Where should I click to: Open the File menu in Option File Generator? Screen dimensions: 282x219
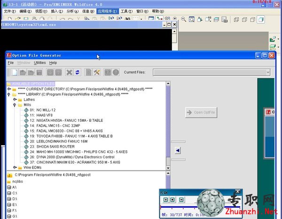click(11, 63)
